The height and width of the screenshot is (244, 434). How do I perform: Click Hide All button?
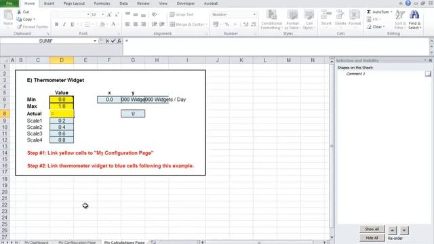[x=372, y=238]
